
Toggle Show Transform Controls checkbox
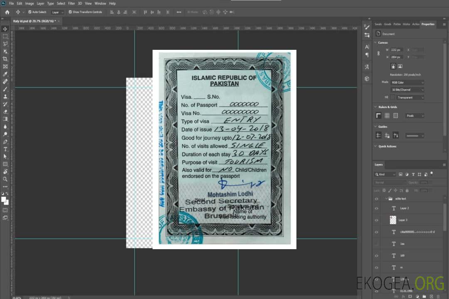pos(70,12)
